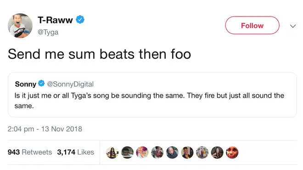Click the sixth liker avatar in the row
Viewport: 303px width, 170px height.
pyautogui.click(x=187, y=153)
